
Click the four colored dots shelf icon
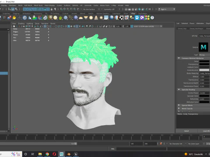coord(147,18)
